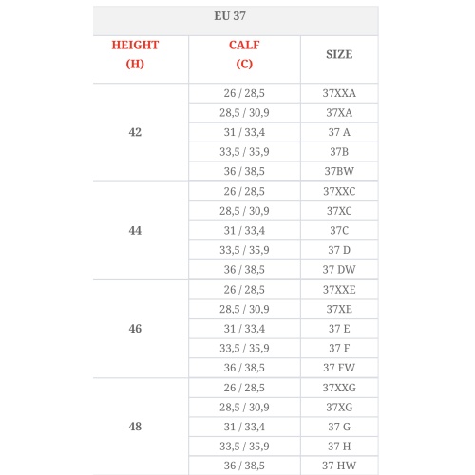Select the 37C size cell
Image resolution: width=475 pixels, height=475 pixels.
(339, 230)
